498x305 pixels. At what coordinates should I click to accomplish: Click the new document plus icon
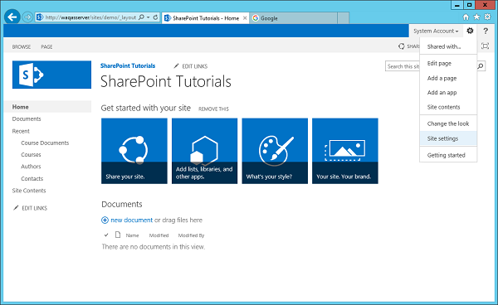(x=105, y=220)
